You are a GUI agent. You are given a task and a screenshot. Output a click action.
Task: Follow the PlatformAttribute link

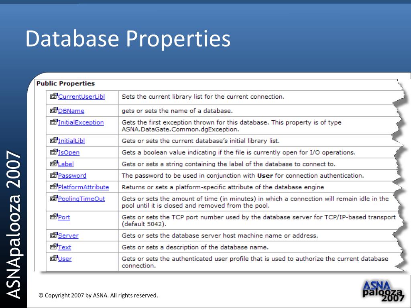(x=83, y=187)
